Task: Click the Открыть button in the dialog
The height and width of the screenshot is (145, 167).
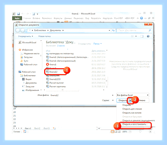Action: point(123,100)
